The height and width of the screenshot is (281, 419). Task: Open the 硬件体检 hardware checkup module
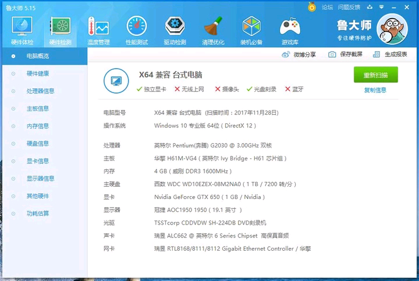point(22,30)
